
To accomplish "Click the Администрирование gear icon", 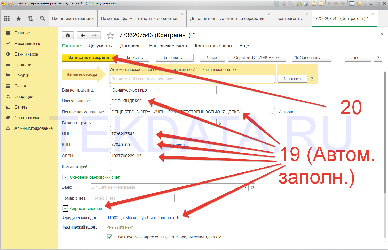I will coord(8,128).
